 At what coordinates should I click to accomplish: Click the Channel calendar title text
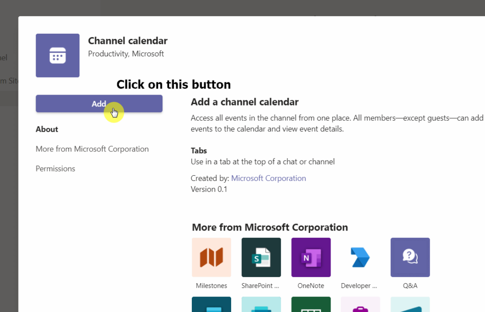pos(128,41)
